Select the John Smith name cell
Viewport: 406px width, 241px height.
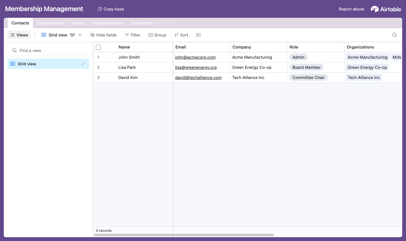click(x=129, y=57)
